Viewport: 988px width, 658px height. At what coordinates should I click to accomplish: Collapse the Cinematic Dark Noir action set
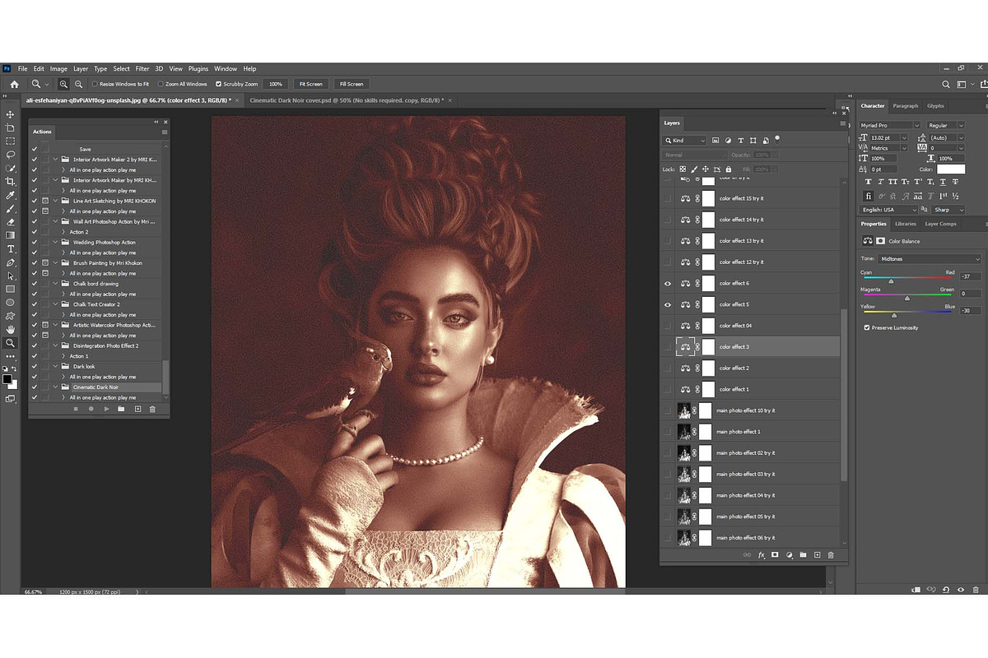tap(56, 387)
